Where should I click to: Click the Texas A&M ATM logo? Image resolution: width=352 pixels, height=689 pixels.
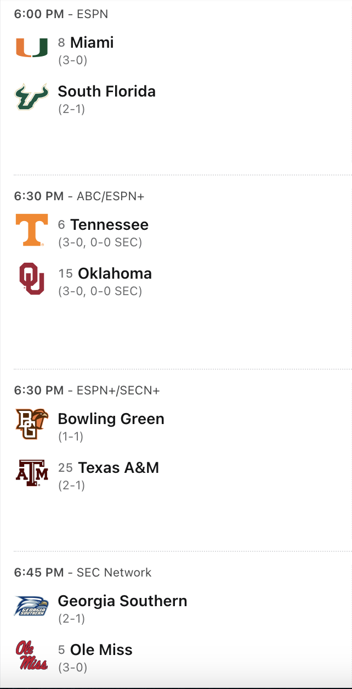(31, 473)
